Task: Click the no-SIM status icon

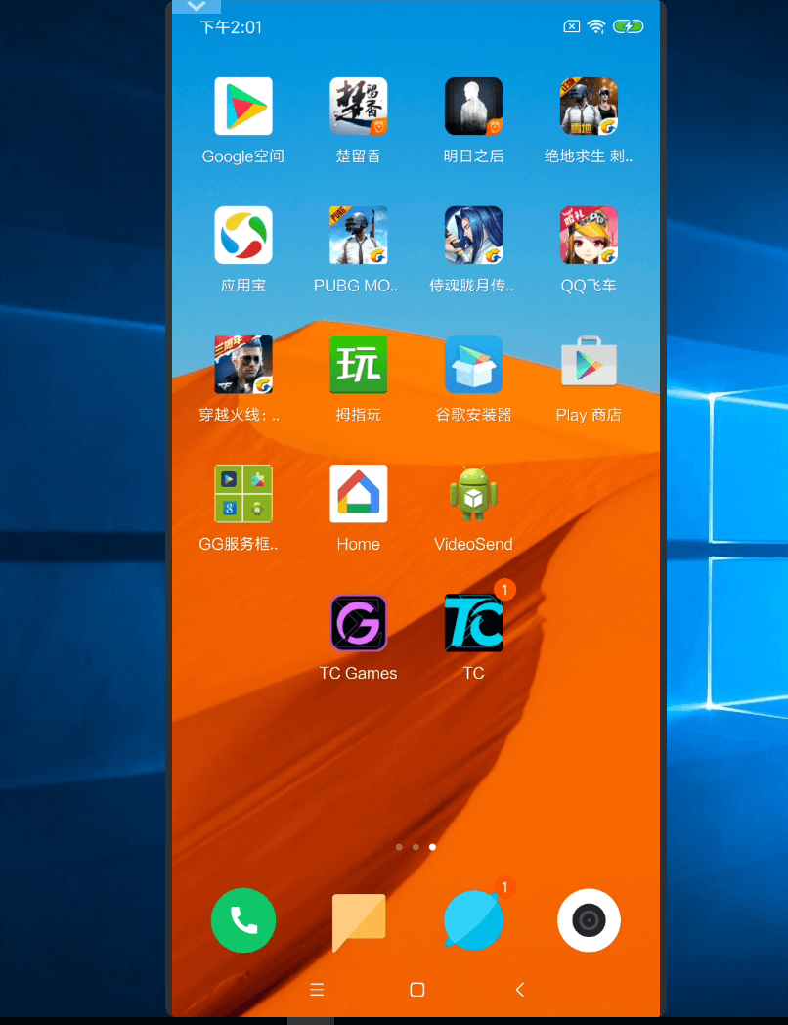Action: (572, 26)
